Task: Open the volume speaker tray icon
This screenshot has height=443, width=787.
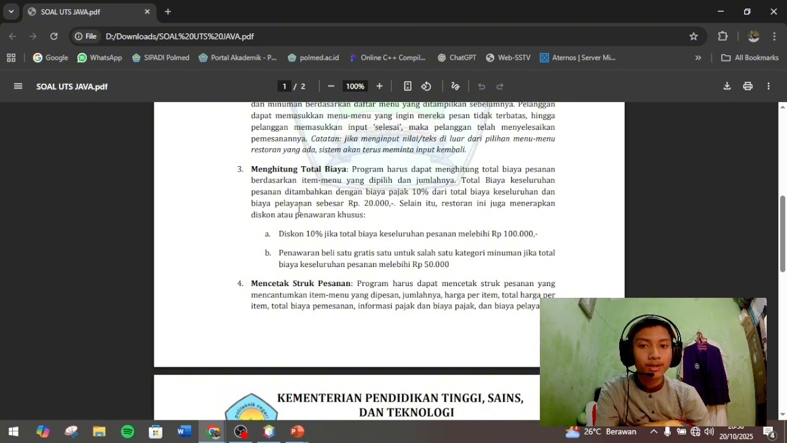Action: click(709, 431)
